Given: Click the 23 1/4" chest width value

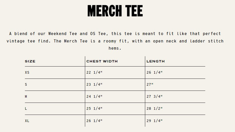Looking at the screenshot, I should 94,84.
